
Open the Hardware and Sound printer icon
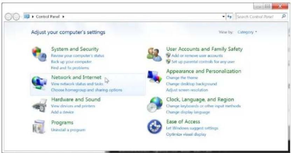[x=40, y=105]
